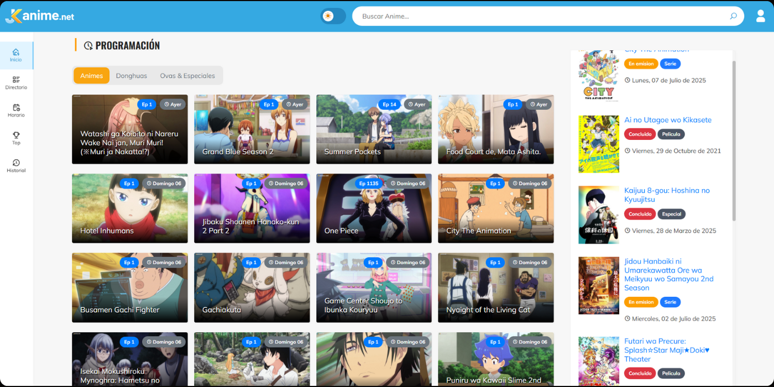774x387 pixels.
Task: Open Food Court de, Mata Ashita card
Action: (496, 129)
